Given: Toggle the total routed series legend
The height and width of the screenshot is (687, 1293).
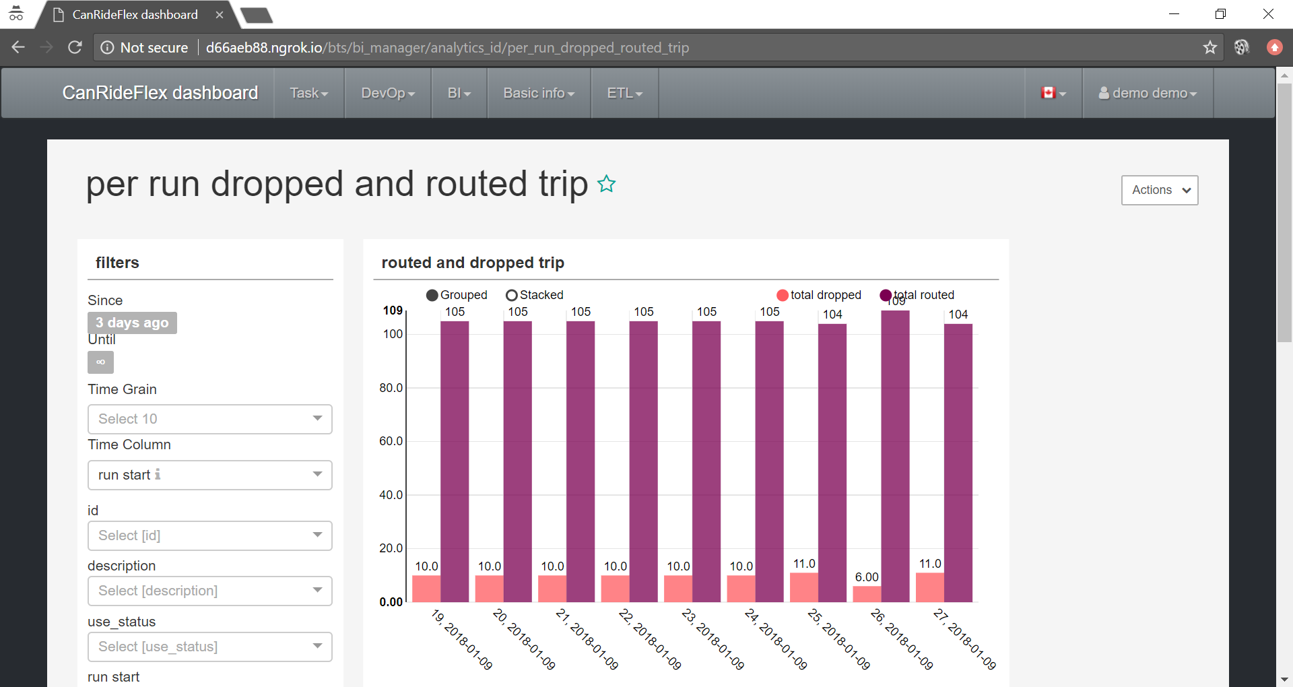Looking at the screenshot, I should click(917, 295).
